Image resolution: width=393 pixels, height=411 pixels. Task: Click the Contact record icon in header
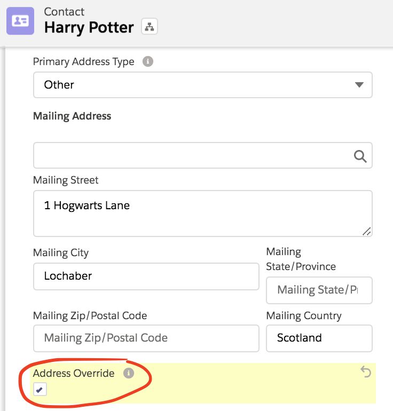click(20, 21)
